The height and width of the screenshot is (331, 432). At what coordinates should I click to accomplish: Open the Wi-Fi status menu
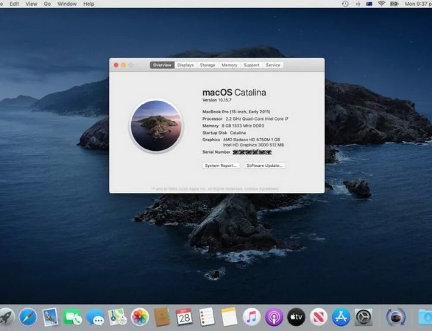[381, 4]
